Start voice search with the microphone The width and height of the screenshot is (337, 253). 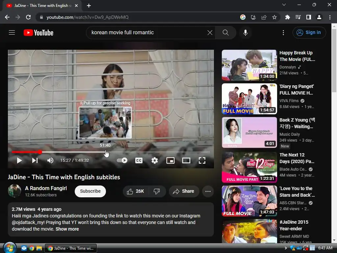tap(245, 33)
